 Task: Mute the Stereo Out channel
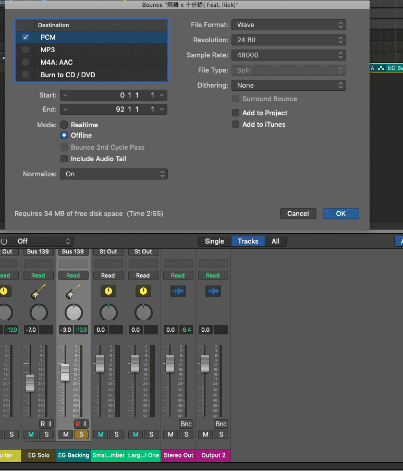tap(170, 434)
